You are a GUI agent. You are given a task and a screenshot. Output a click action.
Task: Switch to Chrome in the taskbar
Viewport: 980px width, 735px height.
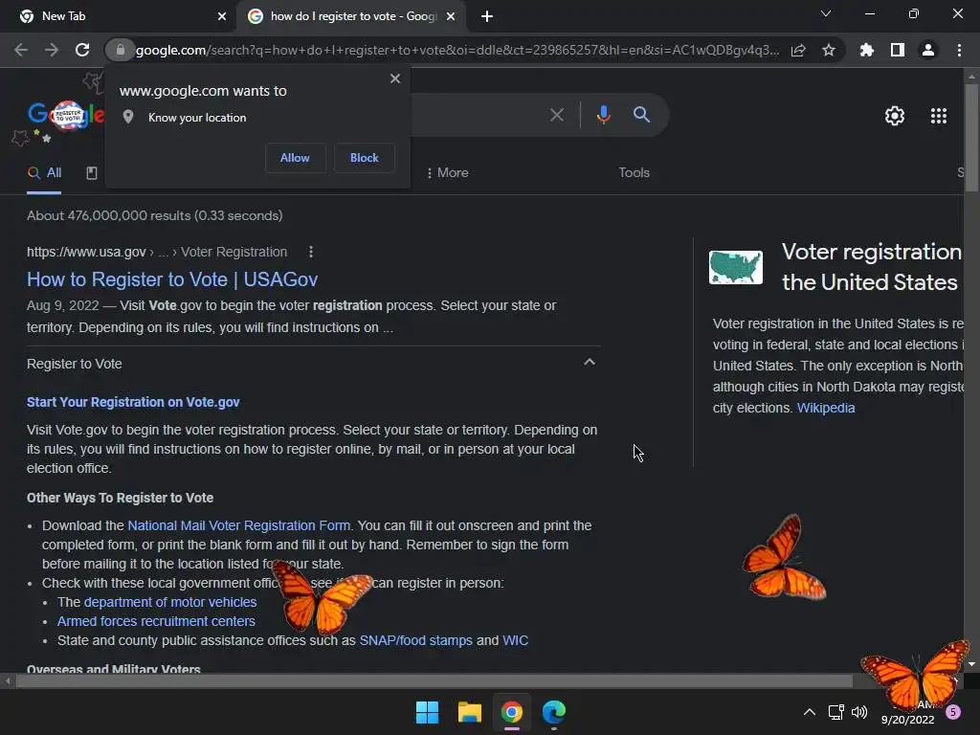pyautogui.click(x=512, y=712)
